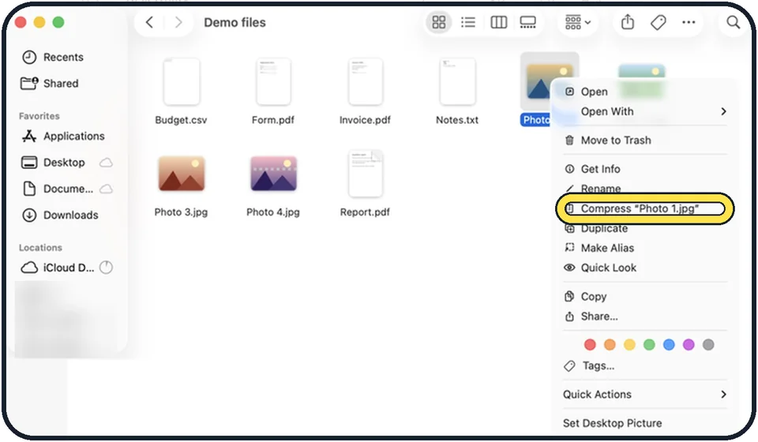
Task: Click iCloud Drive storage progress indicator
Action: (106, 267)
